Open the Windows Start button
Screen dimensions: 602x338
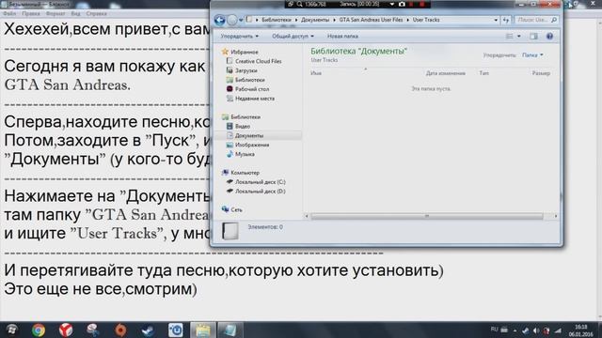pos(11,330)
